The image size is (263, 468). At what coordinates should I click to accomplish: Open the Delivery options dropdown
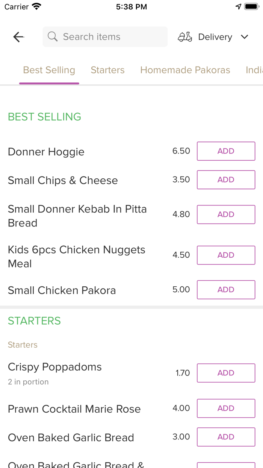215,36
